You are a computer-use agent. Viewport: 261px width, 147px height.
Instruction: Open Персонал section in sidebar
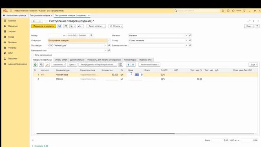pyautogui.click(x=13, y=58)
